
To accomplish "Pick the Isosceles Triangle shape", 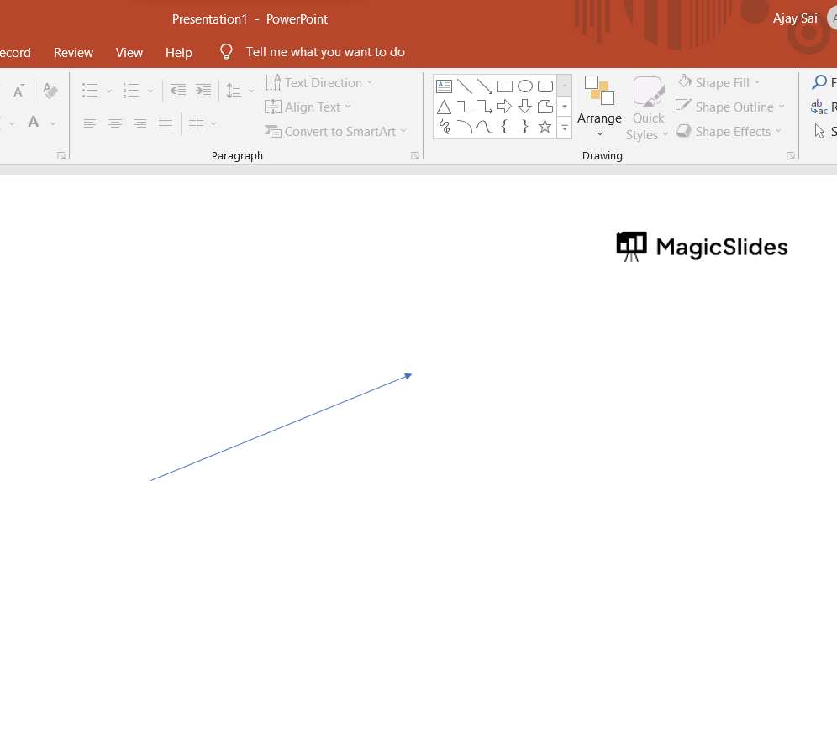I will (444, 107).
